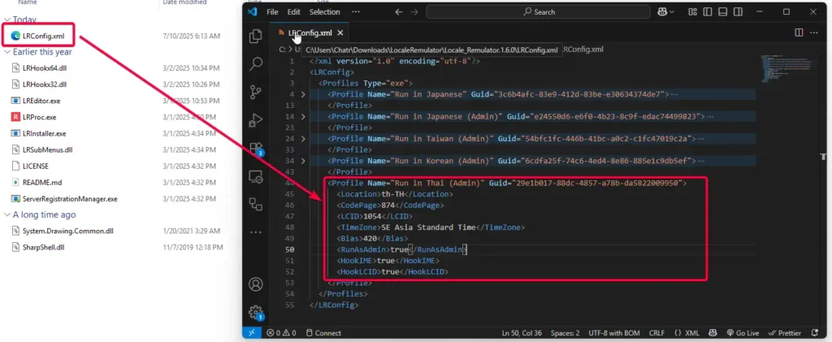Unfold line 14 Run in Japanese (Admin)
Image resolution: width=832 pixels, height=342 pixels.
[x=303, y=116]
